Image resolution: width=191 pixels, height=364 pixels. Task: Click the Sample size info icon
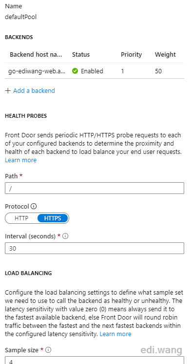point(48,350)
